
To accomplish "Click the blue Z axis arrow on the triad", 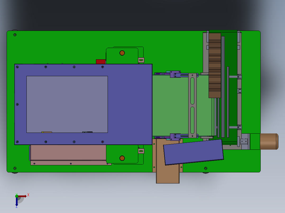I will point(17,202).
